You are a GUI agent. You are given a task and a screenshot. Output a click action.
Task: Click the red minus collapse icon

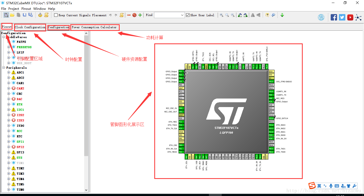[x=129, y=15]
